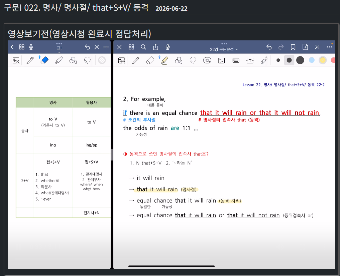This screenshot has height=276, width=340.
Task: Tap microphone icon in left pane
Action: (31, 47)
